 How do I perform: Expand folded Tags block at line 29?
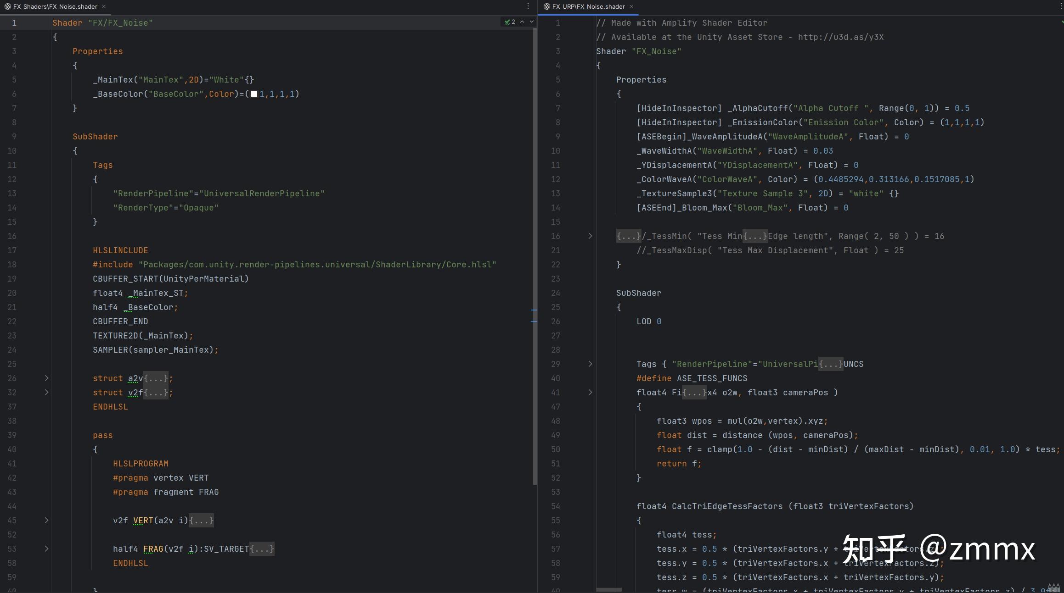[x=590, y=364]
